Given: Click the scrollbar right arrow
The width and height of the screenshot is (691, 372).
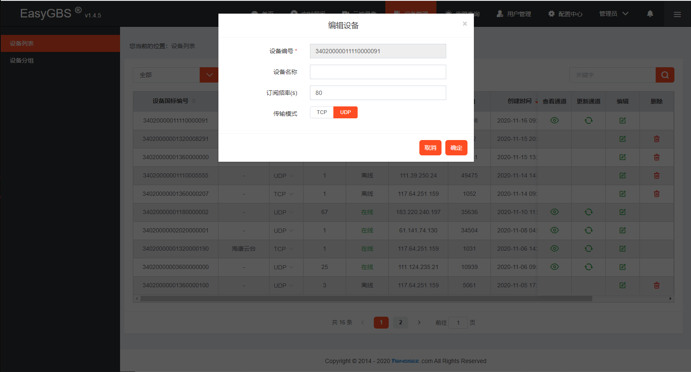Looking at the screenshot, I should (x=671, y=299).
